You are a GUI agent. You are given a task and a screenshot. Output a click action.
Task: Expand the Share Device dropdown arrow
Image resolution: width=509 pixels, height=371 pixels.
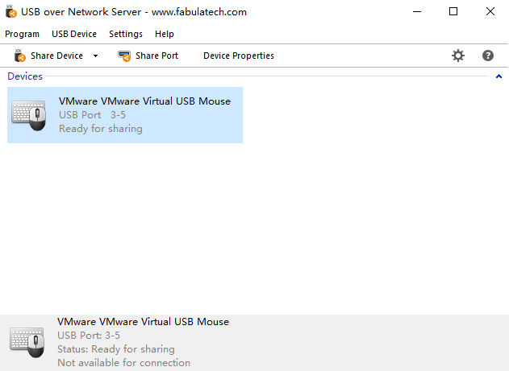pos(95,56)
